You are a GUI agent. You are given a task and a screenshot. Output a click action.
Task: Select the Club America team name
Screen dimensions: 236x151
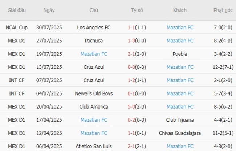click(x=94, y=107)
